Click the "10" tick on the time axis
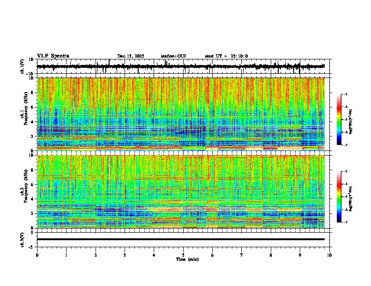 point(329,255)
